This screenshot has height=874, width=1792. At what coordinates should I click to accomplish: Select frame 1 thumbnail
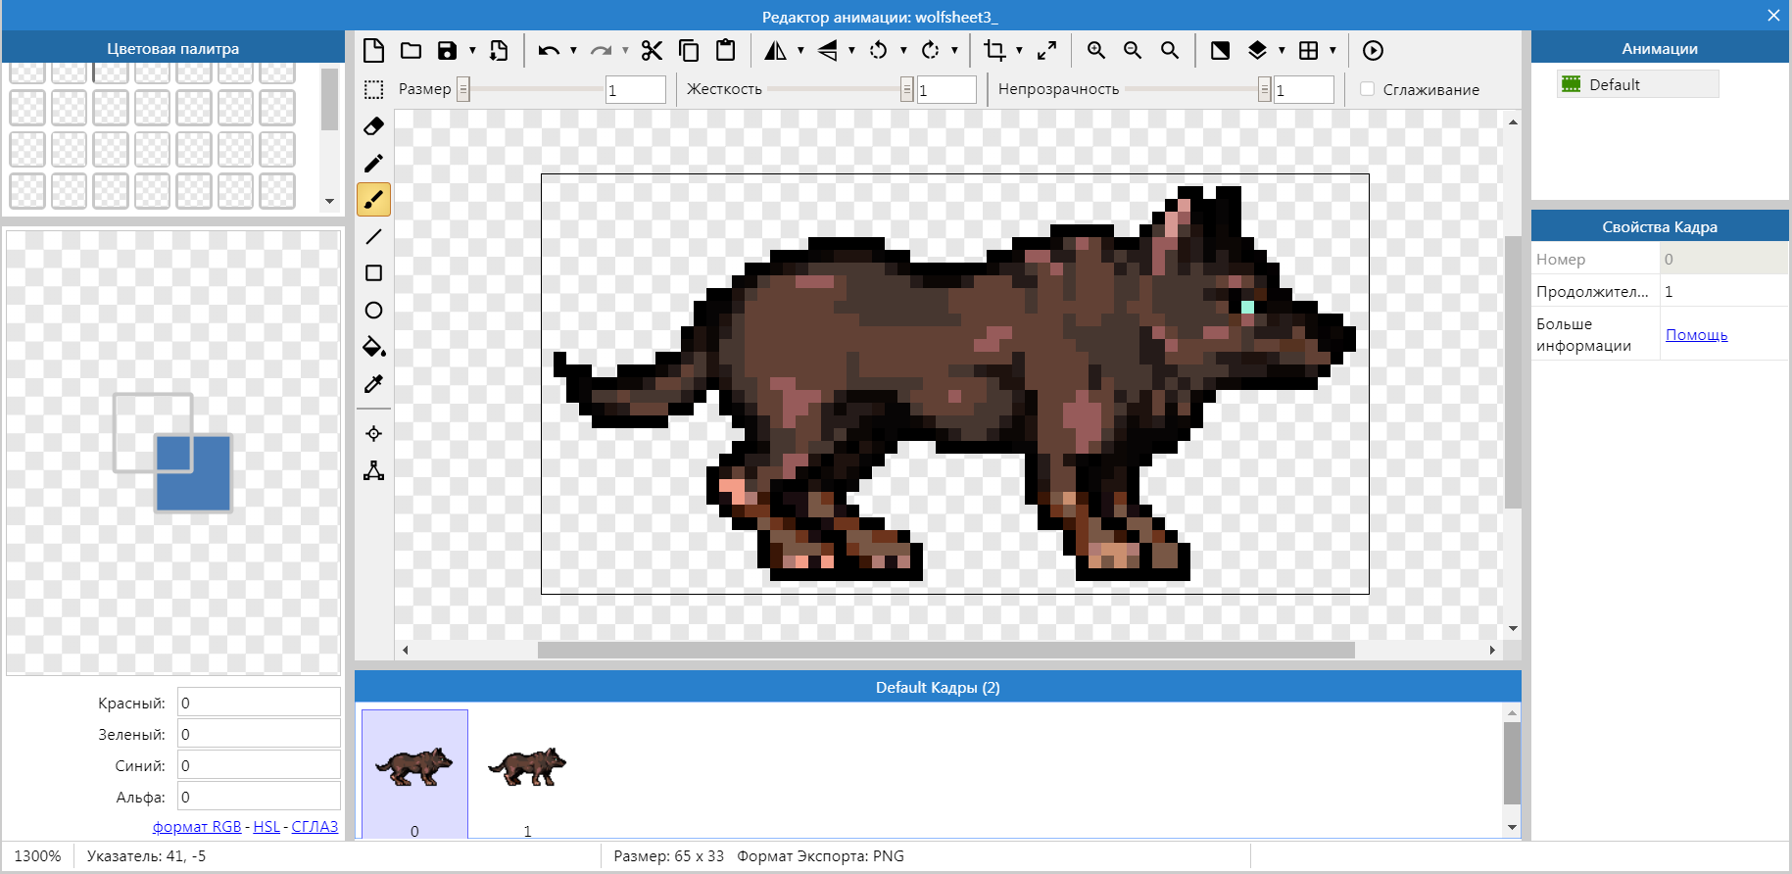tap(527, 773)
